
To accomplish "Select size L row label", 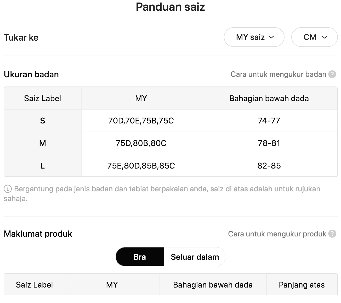I will (43, 166).
